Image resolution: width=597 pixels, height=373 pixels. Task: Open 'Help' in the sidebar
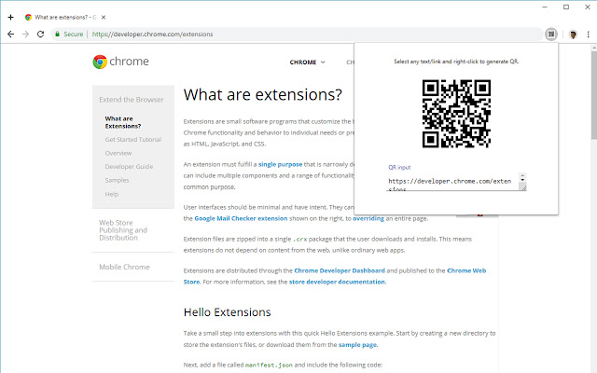point(112,194)
